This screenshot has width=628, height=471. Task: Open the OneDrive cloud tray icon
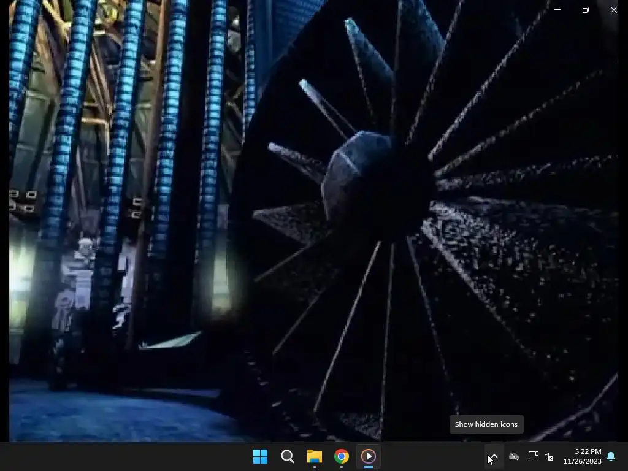coord(514,456)
